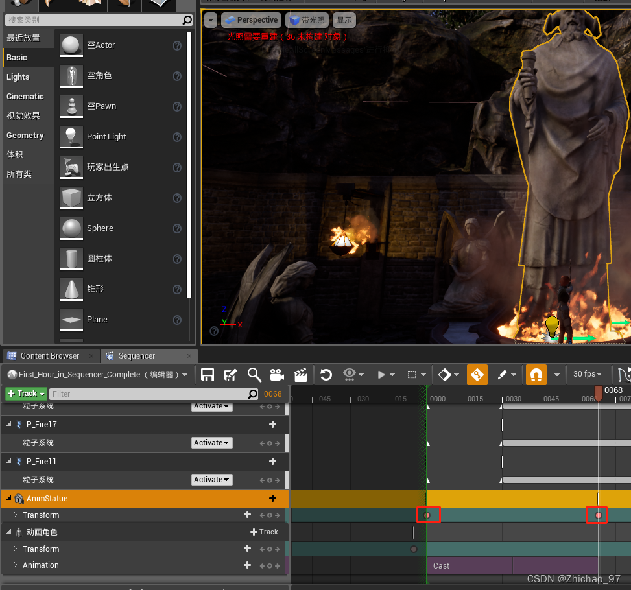The width and height of the screenshot is (631, 590).
Task: Open help for Sphere placement item
Action: pyautogui.click(x=177, y=228)
